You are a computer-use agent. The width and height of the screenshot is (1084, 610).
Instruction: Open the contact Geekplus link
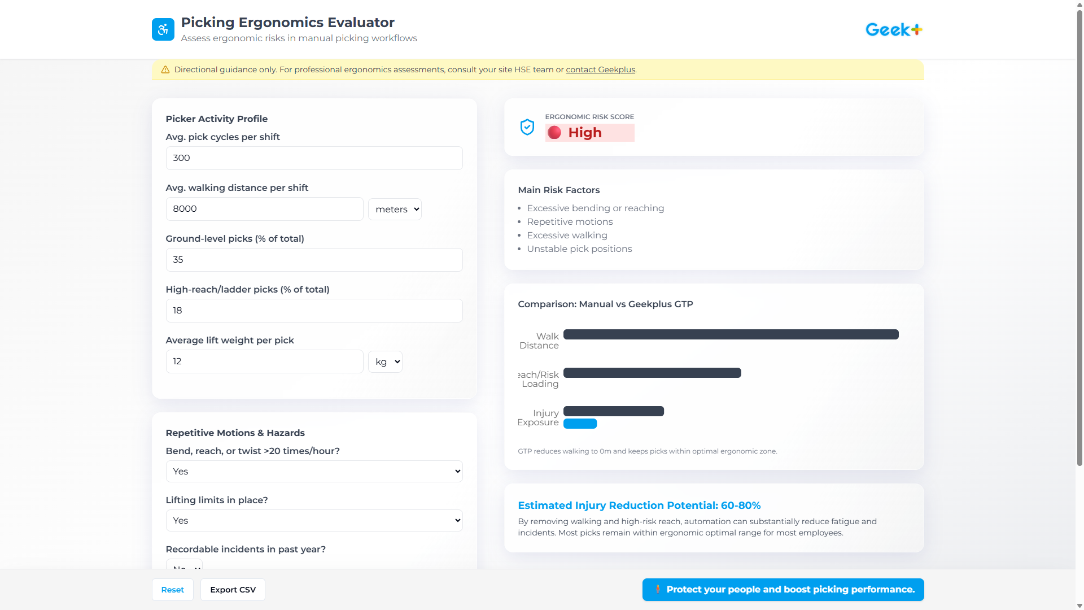pos(600,69)
